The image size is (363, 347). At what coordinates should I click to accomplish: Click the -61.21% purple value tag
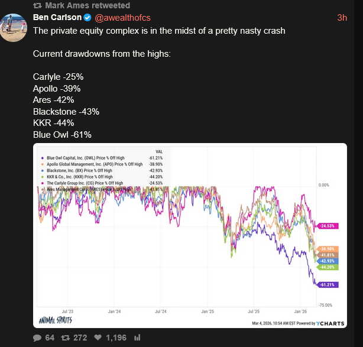[328, 285]
